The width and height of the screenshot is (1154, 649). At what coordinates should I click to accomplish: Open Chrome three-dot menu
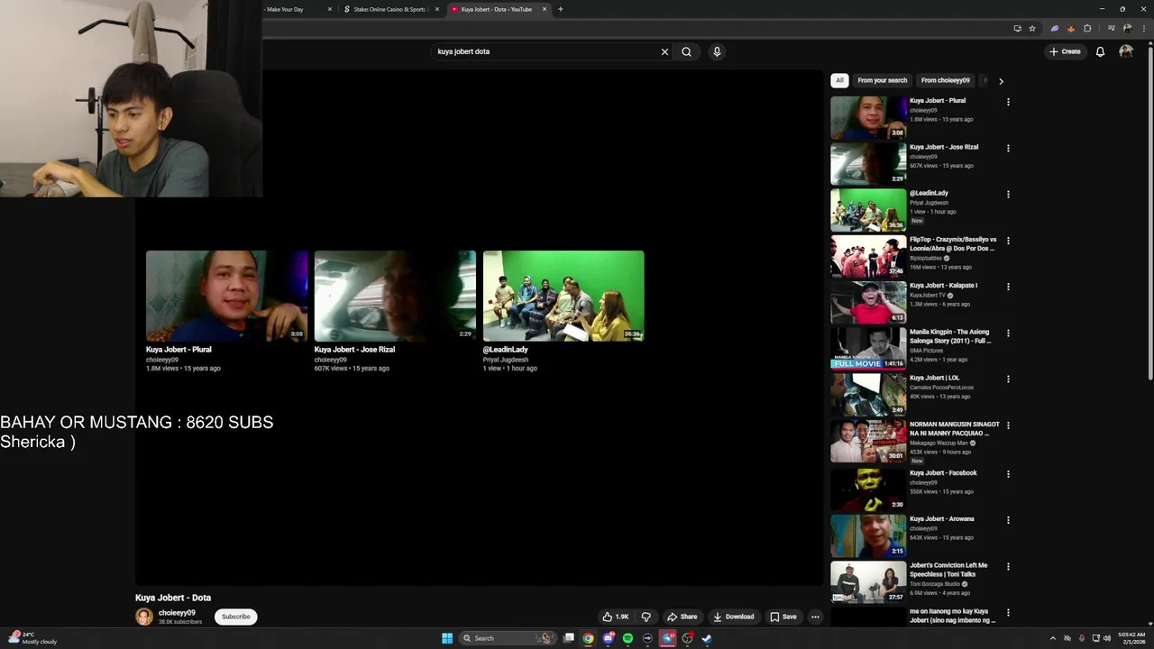1142,29
